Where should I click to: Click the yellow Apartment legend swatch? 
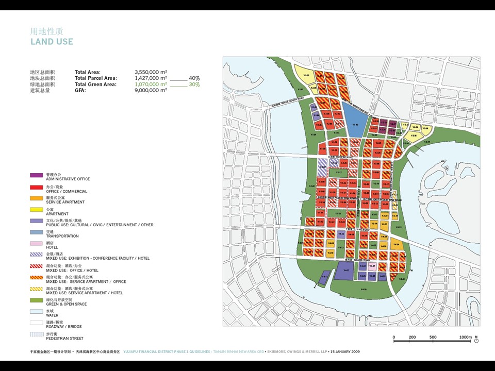coord(36,210)
